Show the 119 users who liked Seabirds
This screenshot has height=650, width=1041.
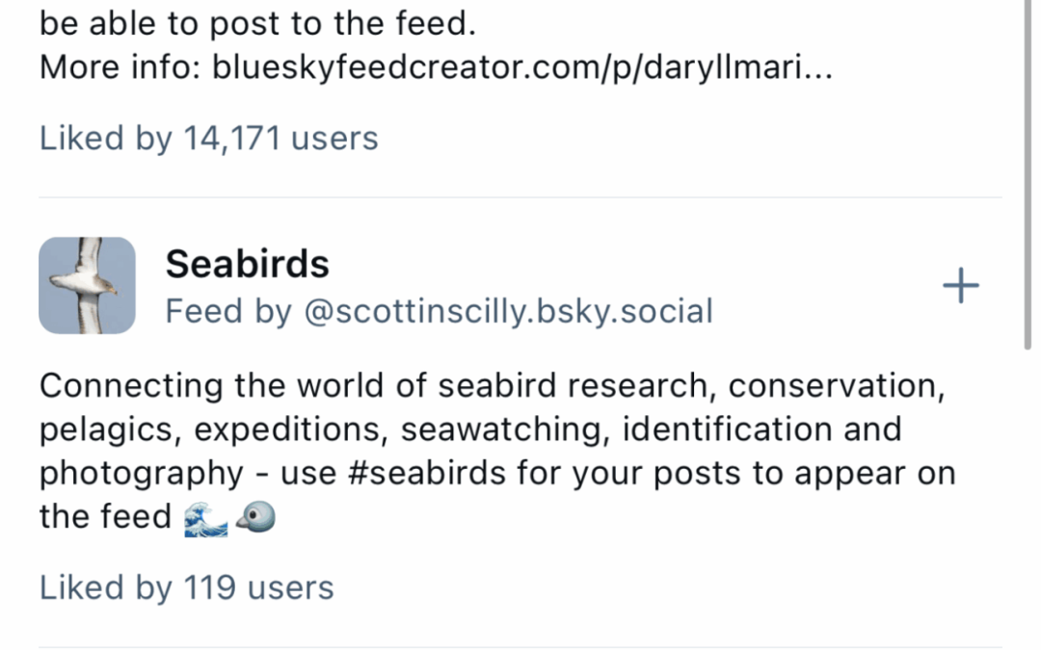click(186, 587)
